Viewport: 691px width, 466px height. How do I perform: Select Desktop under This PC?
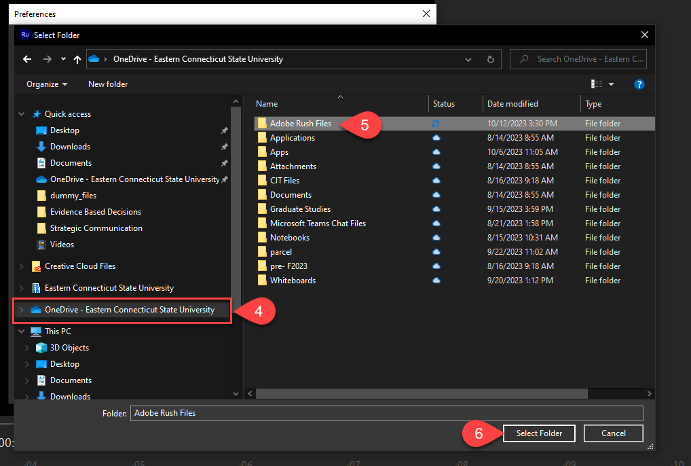(64, 364)
